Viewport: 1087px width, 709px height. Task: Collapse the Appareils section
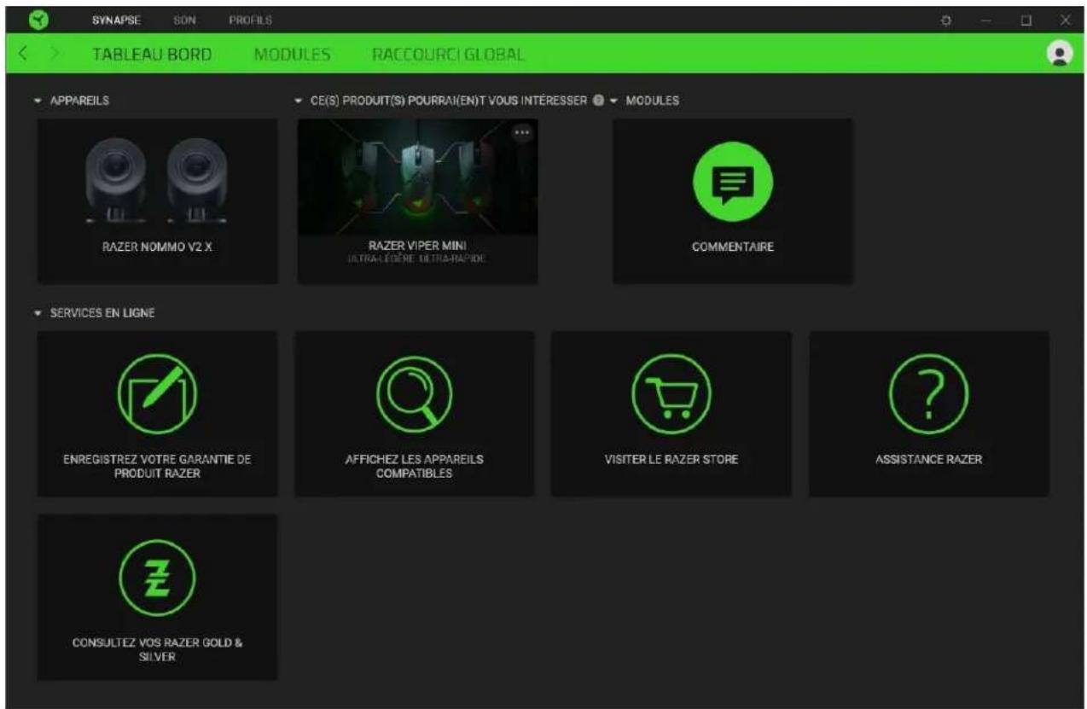click(x=39, y=101)
